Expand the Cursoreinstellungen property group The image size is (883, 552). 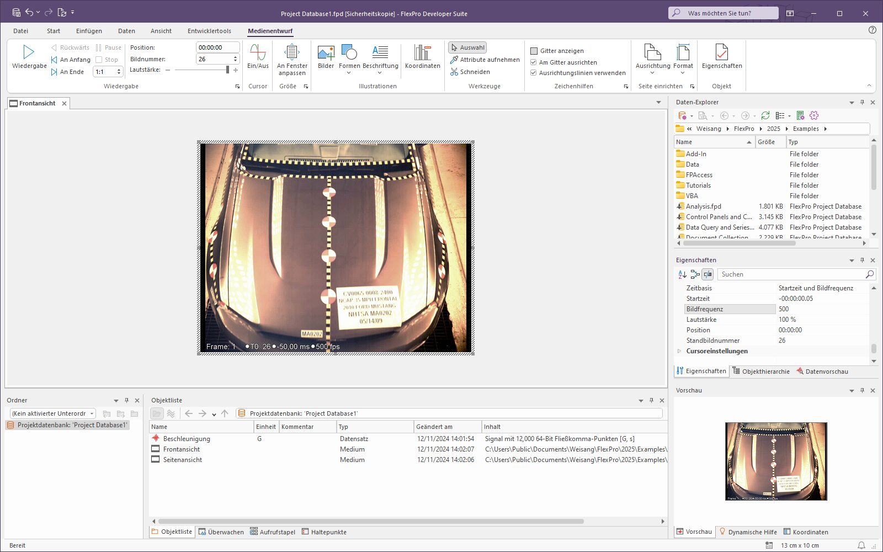coord(679,351)
